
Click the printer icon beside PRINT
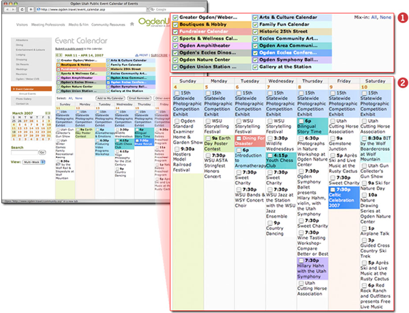pyautogui.click(x=137, y=55)
